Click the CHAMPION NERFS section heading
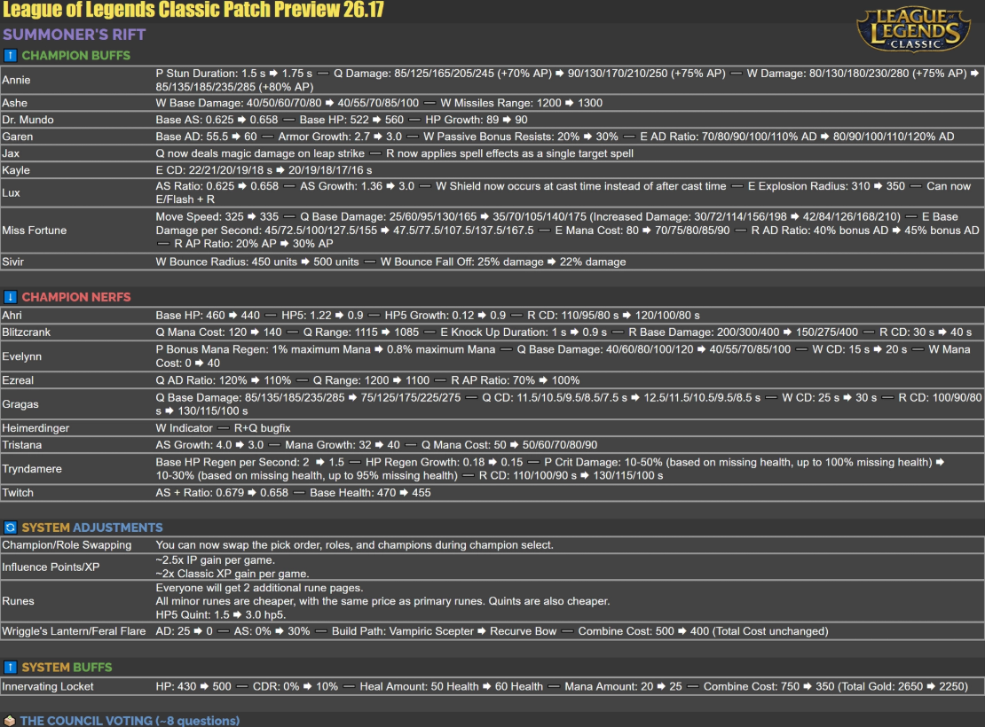The image size is (985, 727). click(x=76, y=297)
